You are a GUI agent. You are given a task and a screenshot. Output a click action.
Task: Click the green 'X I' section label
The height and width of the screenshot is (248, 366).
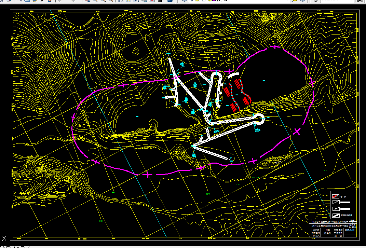point(325,170)
